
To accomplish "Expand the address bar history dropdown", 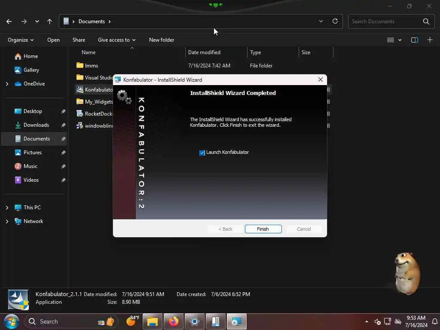I will point(321,21).
